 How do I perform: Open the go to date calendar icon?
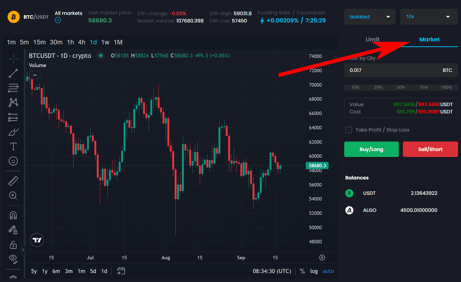point(121,271)
